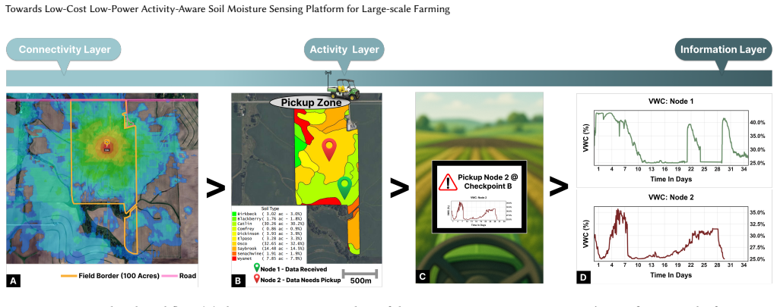Screen dimensions: 777x307
Task: Click the panel D label badge
Action: pyautogui.click(x=583, y=277)
